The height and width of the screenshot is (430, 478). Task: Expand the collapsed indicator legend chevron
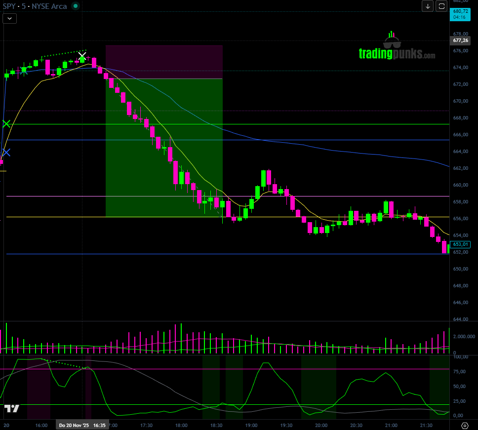pos(10,19)
